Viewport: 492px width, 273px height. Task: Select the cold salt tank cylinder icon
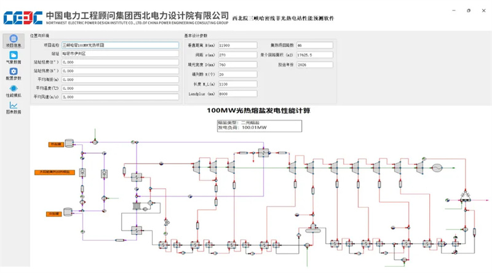[68, 212]
